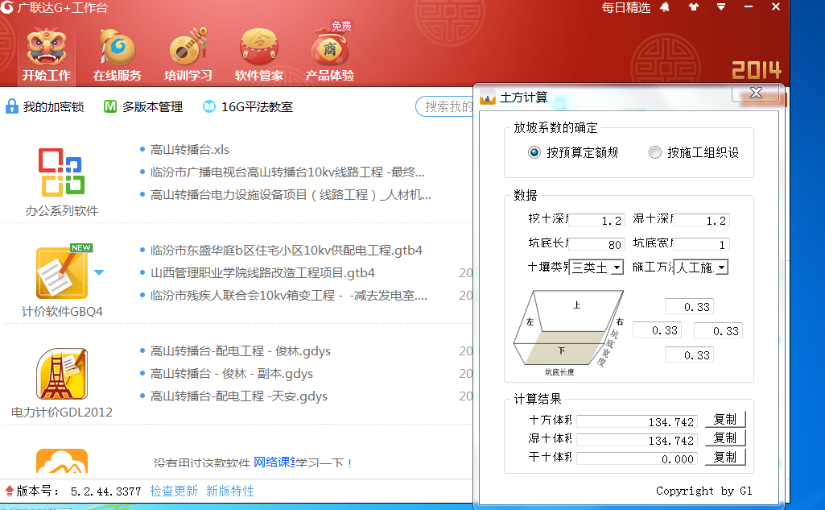Image resolution: width=825 pixels, height=510 pixels.
Task: Open 临汾市东盛华庭b区住宅小区 gtb4 file
Action: [x=287, y=251]
